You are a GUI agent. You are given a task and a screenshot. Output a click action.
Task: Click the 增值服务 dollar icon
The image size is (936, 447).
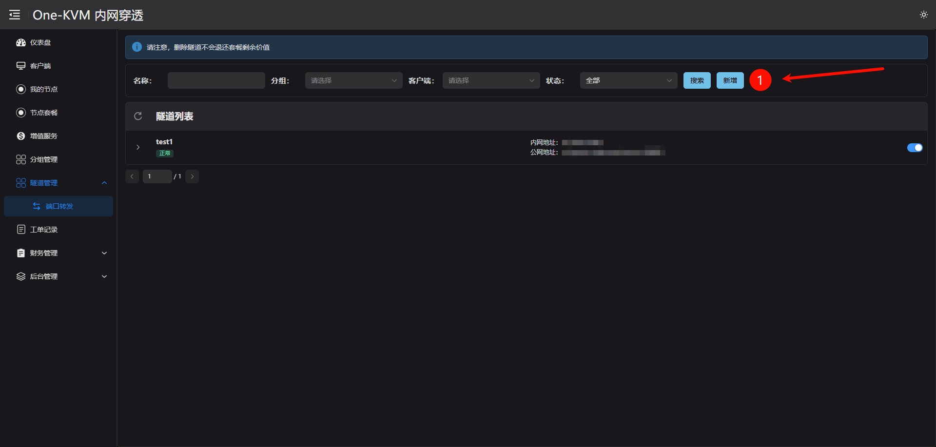click(x=21, y=136)
